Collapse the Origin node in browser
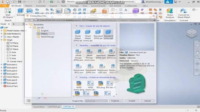Screen dimensions: 200x112 point(1,40)
